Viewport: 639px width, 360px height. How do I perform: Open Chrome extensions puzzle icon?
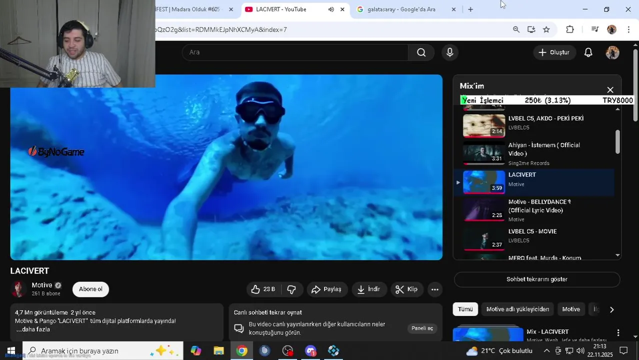coord(569,29)
